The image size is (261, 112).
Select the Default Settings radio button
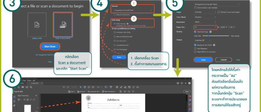tap(115, 24)
